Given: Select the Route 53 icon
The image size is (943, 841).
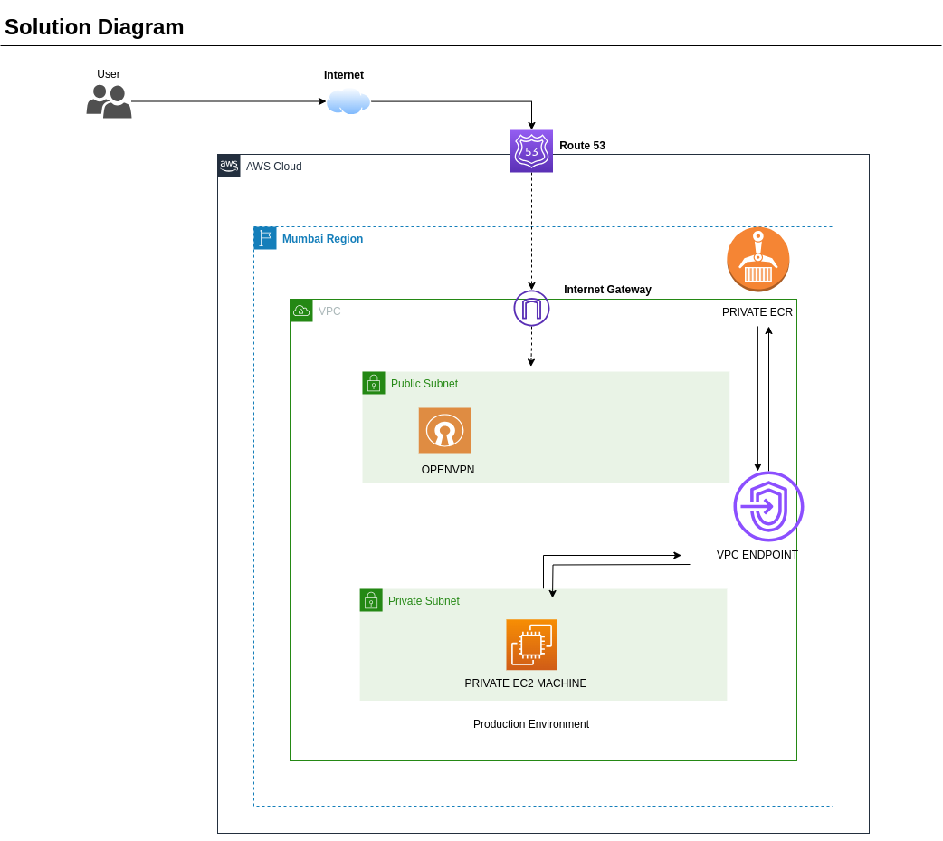Looking at the screenshot, I should [x=531, y=151].
